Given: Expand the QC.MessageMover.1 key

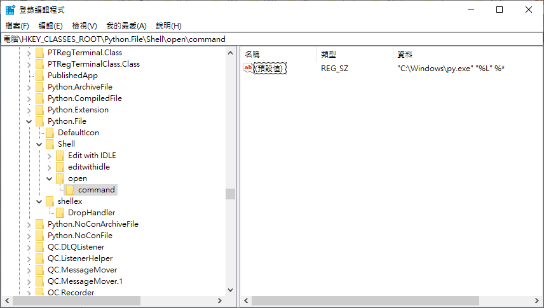Looking at the screenshot, I should coord(29,282).
